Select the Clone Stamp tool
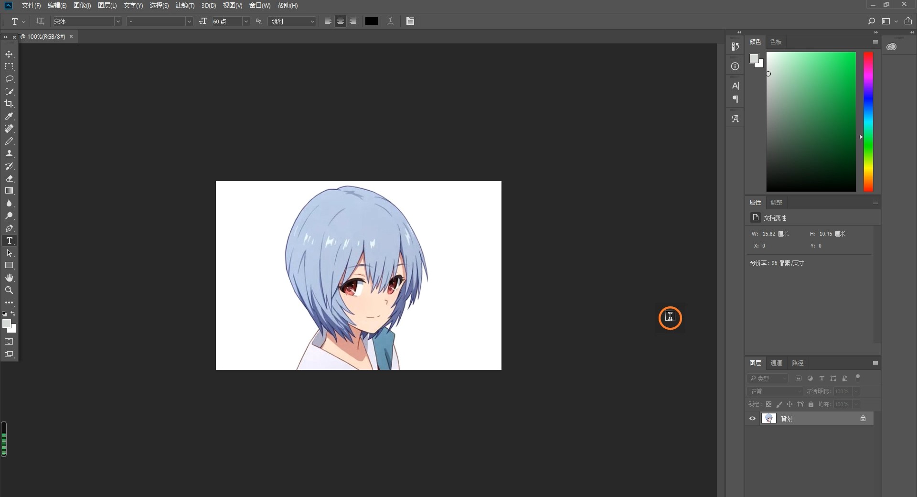 coord(9,153)
